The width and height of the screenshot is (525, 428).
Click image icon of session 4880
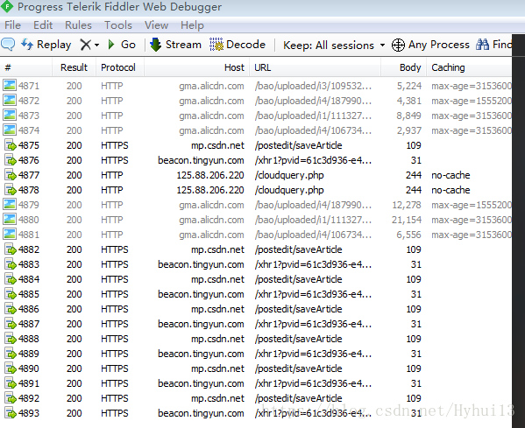(10, 219)
